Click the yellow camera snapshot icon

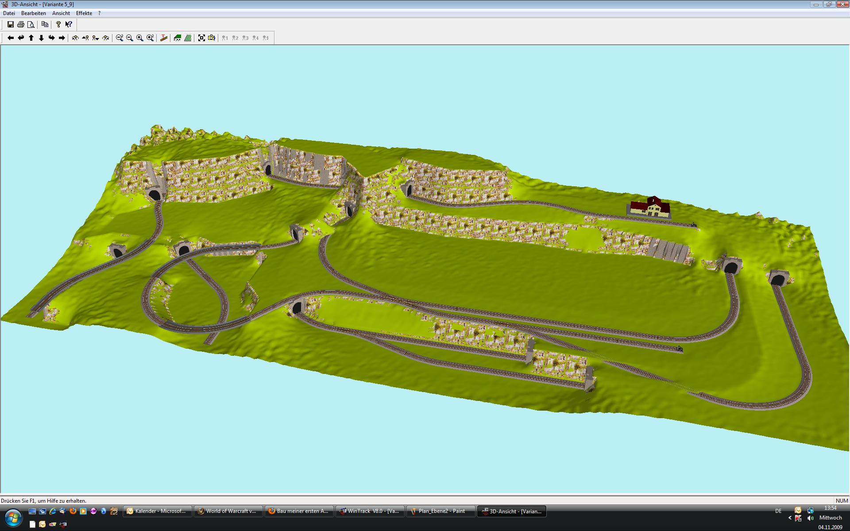click(212, 38)
